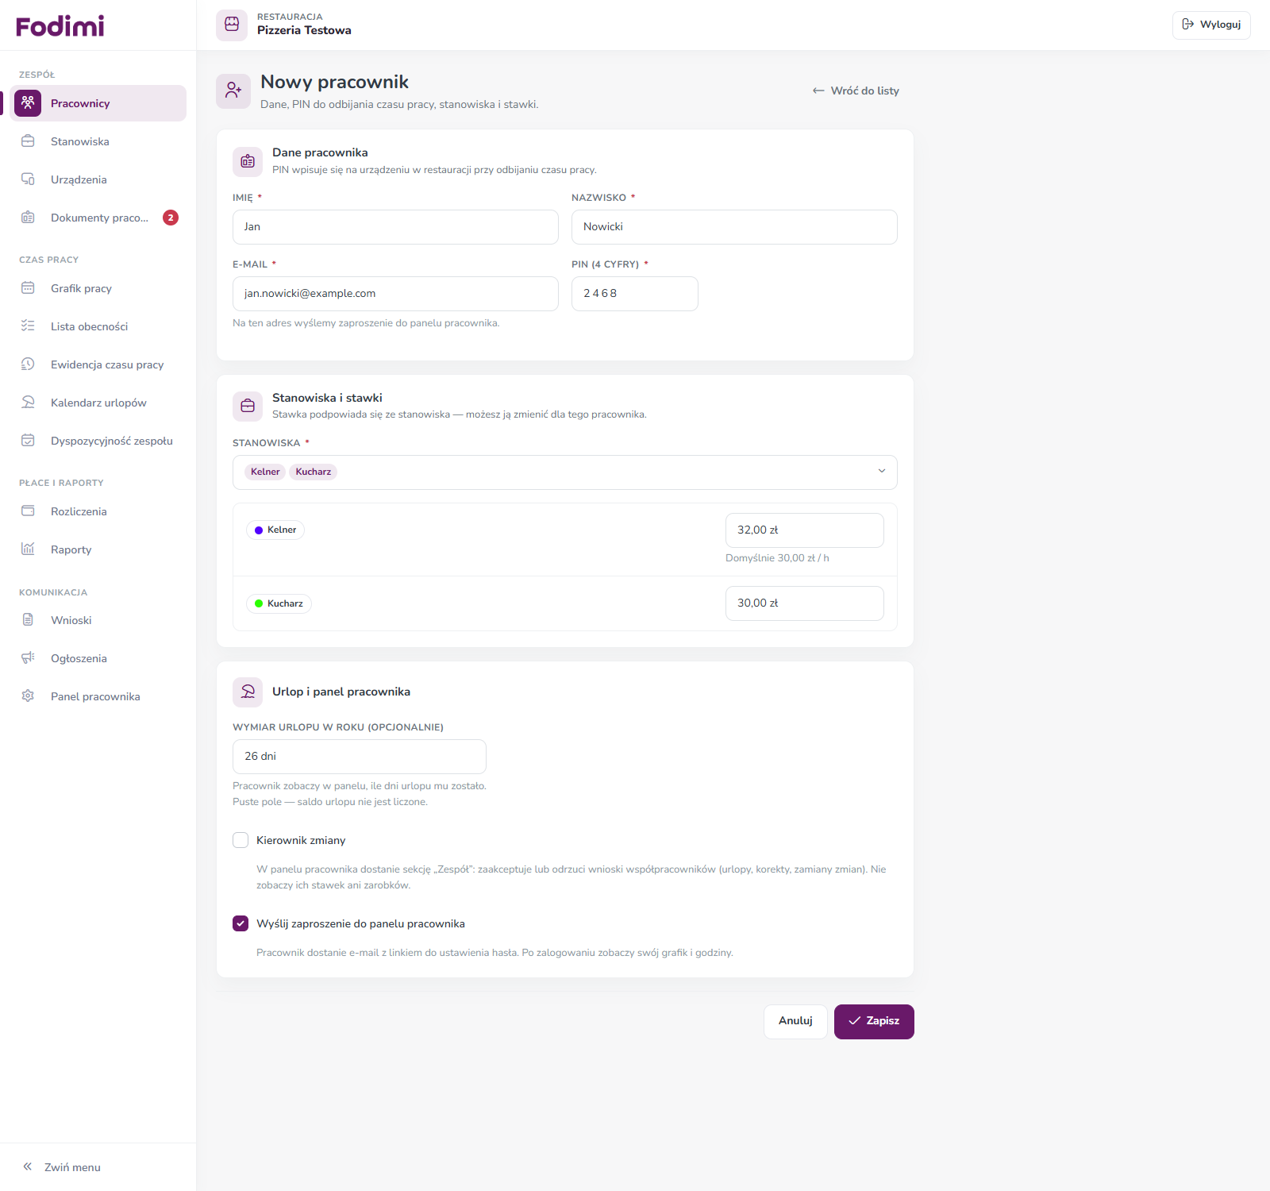Save the employee with Zapisz button
The height and width of the screenshot is (1191, 1270).
click(874, 1021)
